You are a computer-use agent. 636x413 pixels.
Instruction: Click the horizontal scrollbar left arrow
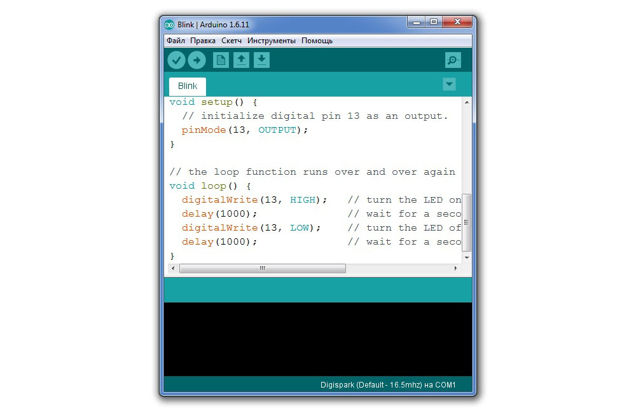(171, 269)
